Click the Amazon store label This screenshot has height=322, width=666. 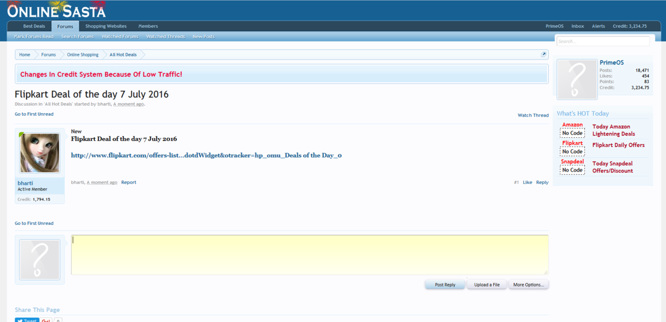(x=572, y=125)
